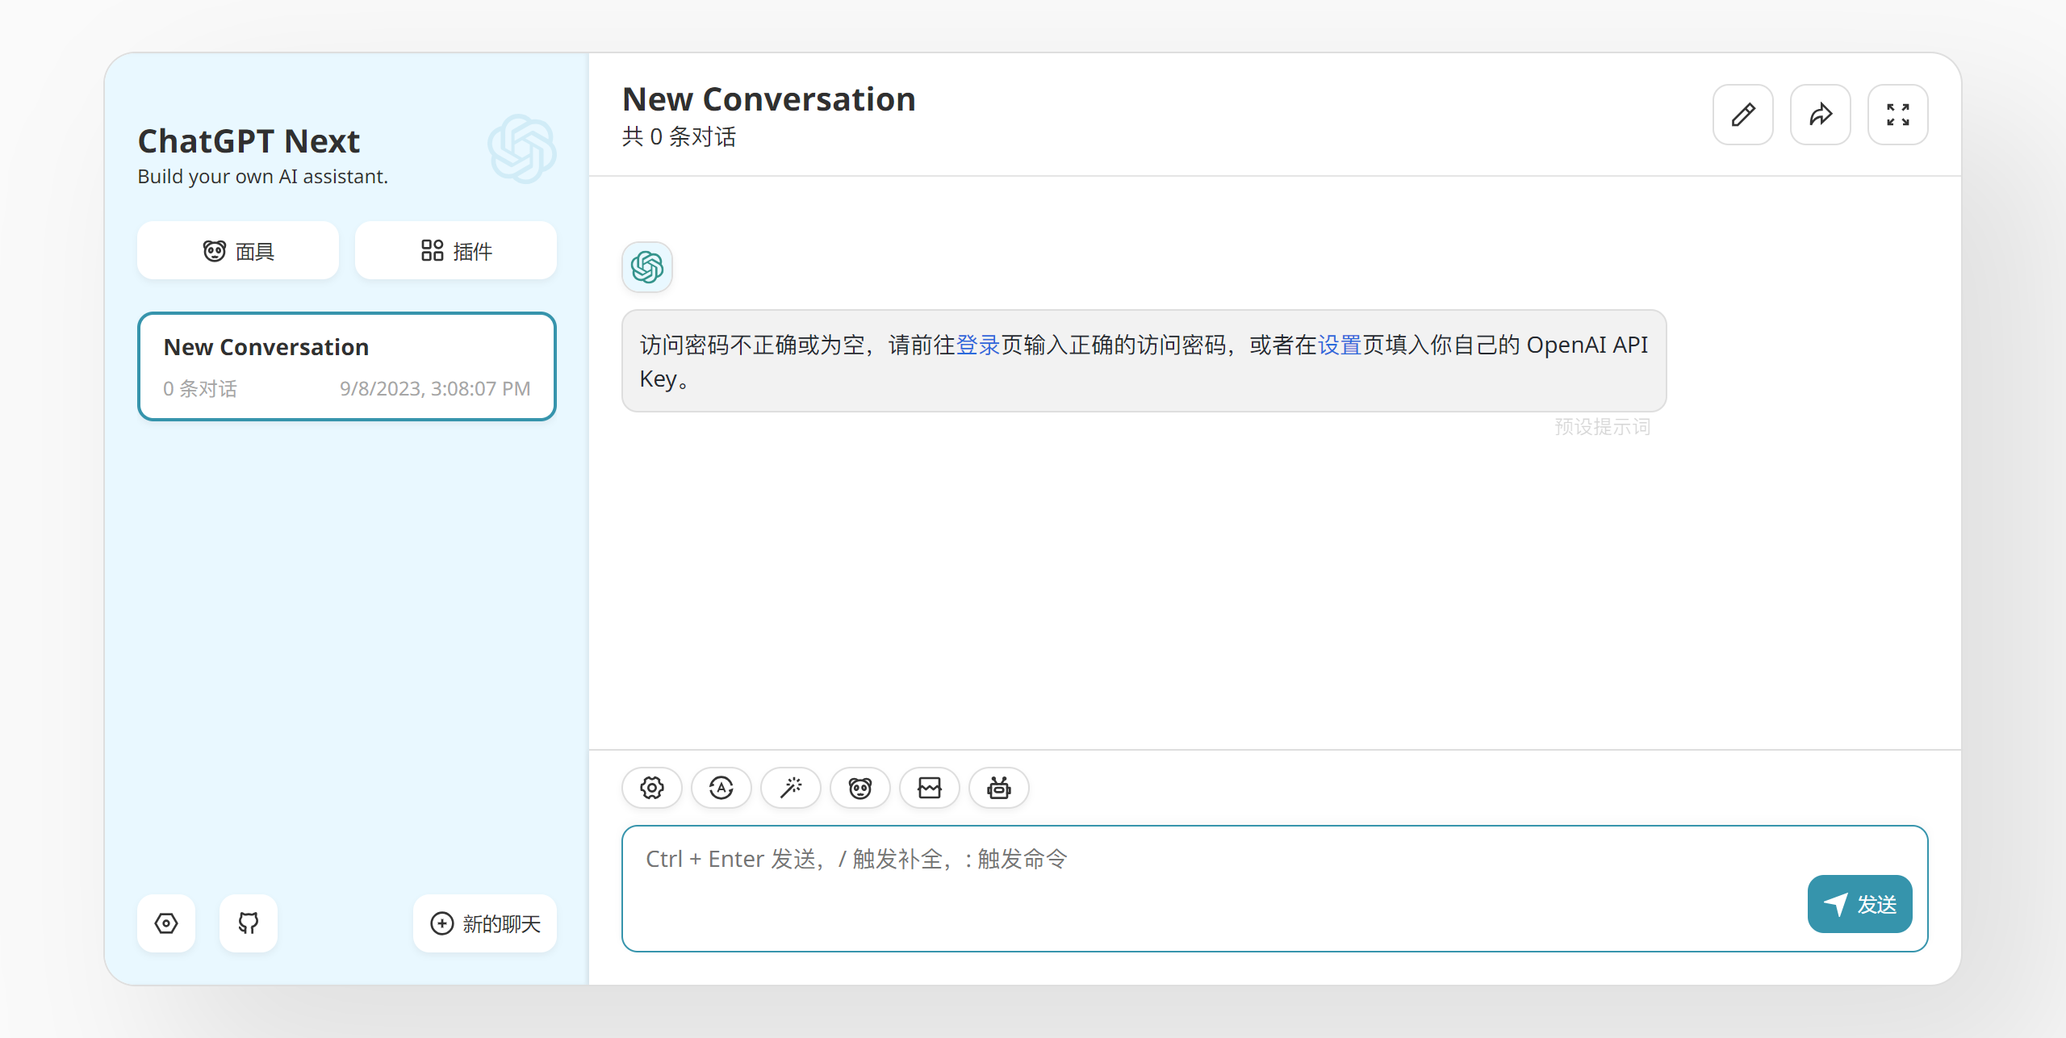Share the conversation with arrow icon
The height and width of the screenshot is (1038, 2066).
1821,115
